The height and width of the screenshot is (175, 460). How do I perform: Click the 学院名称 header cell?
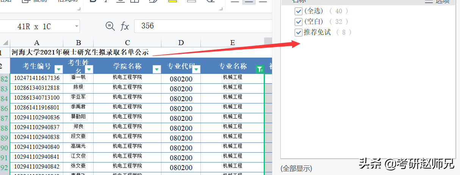pyautogui.click(x=128, y=66)
